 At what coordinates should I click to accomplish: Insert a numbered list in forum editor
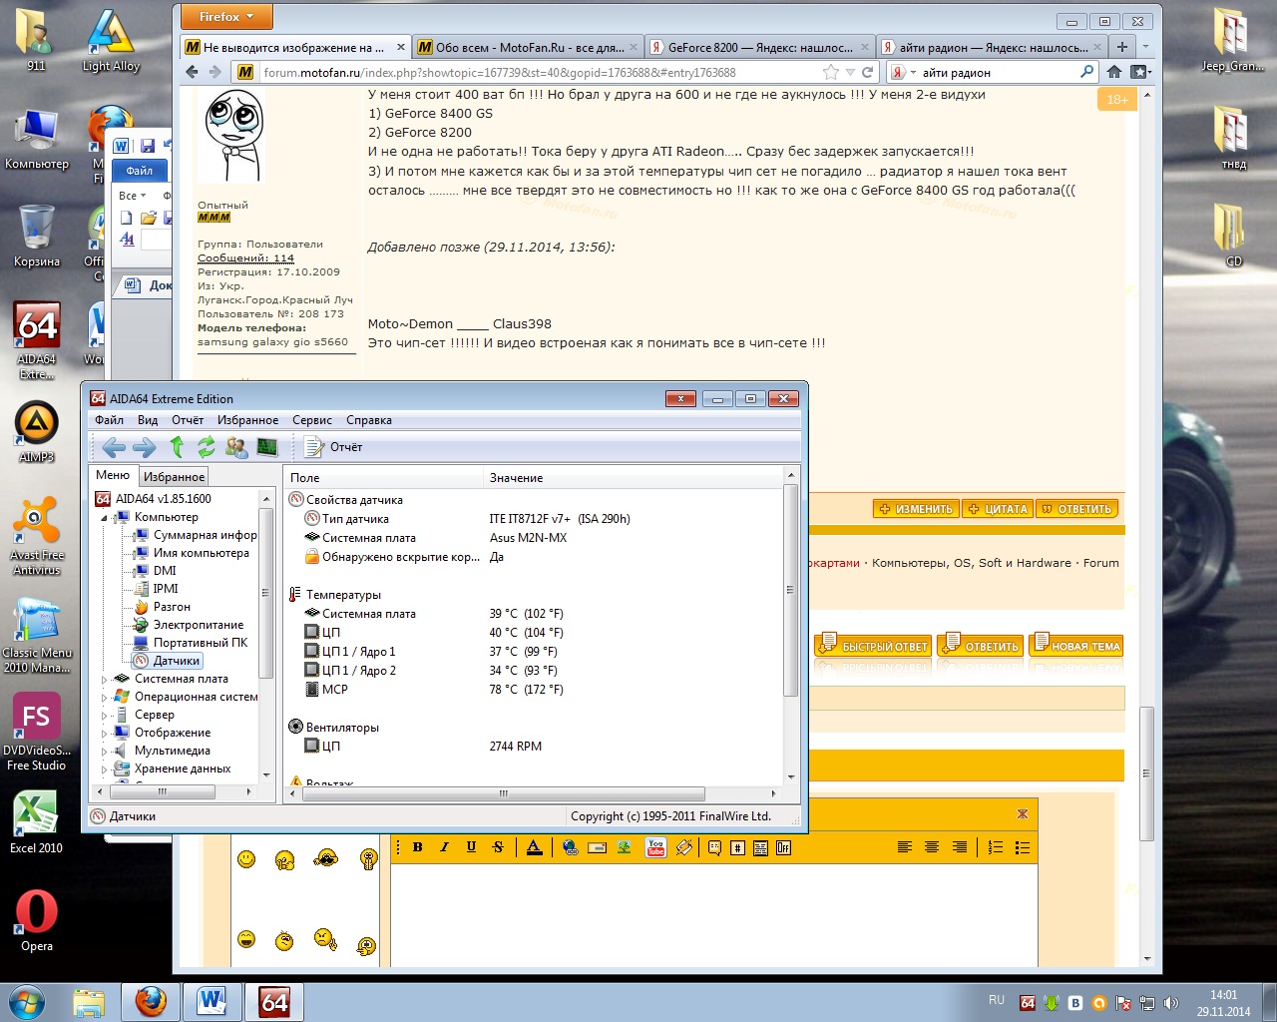pyautogui.click(x=996, y=847)
